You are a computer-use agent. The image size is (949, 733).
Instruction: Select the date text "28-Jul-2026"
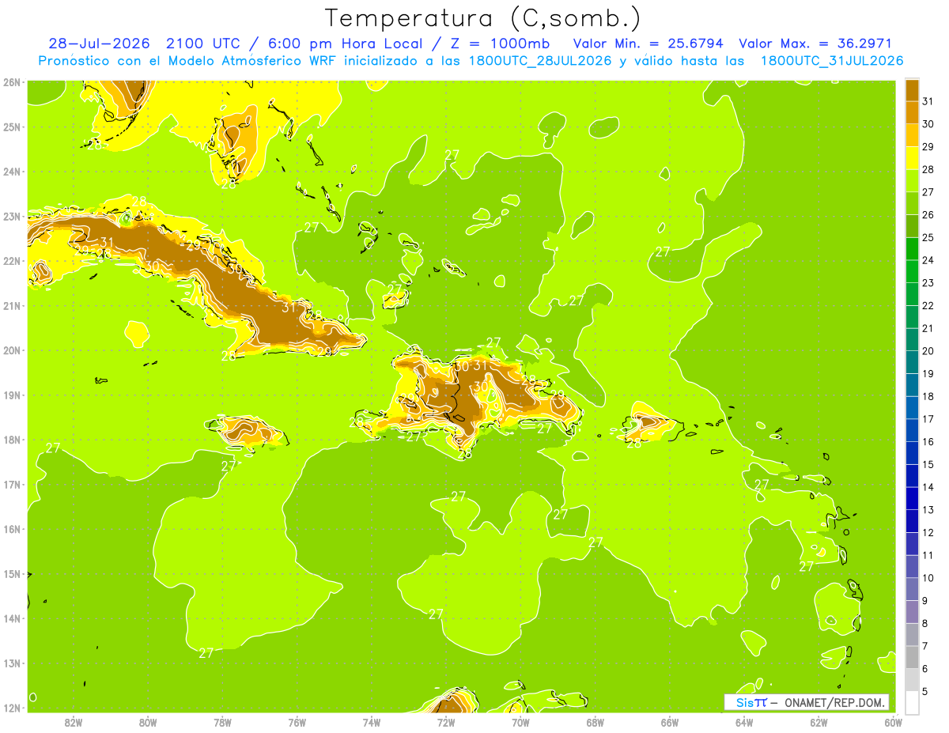coord(99,43)
